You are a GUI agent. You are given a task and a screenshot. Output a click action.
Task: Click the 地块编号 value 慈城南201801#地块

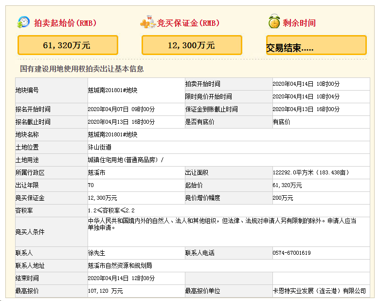click(112, 90)
